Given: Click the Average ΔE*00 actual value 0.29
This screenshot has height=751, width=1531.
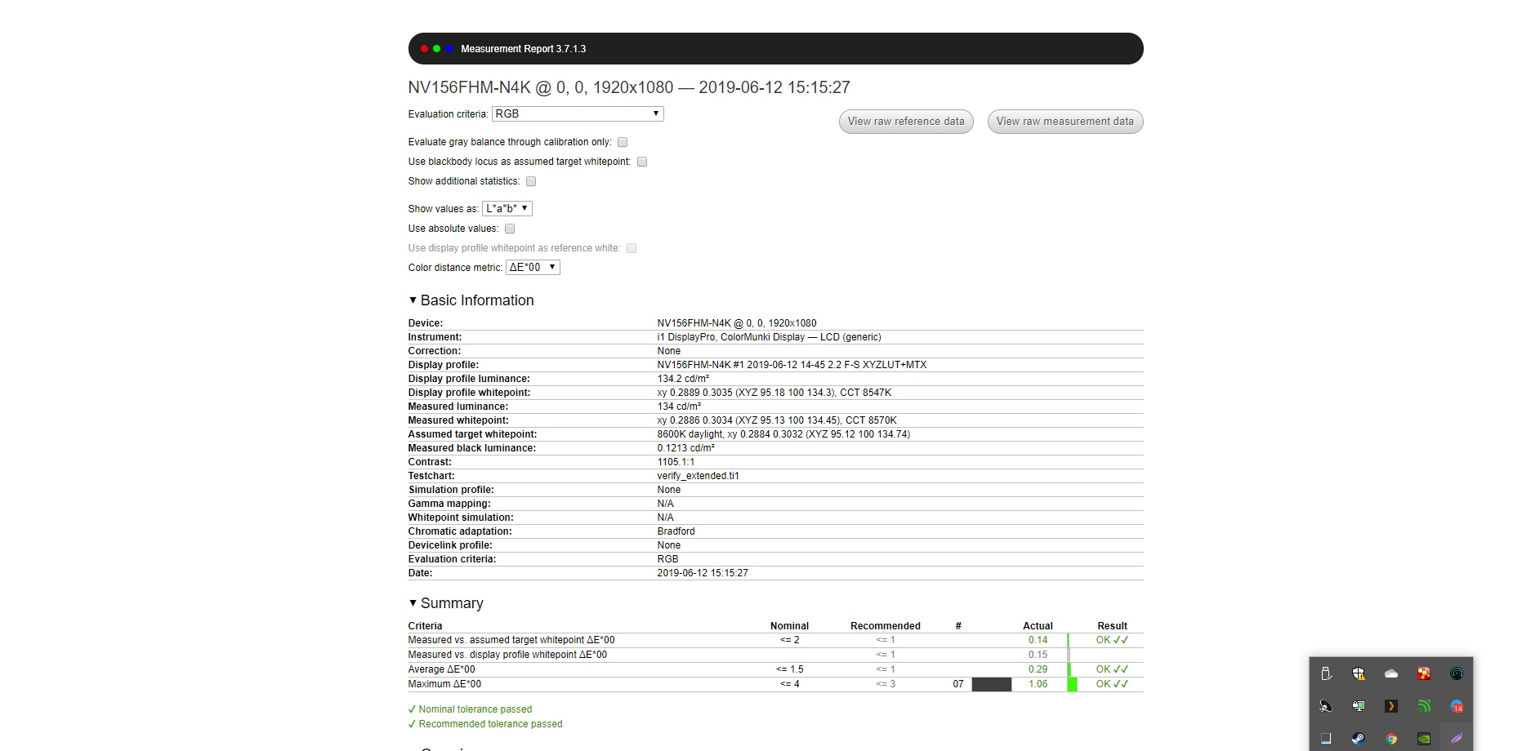Looking at the screenshot, I should (1038, 669).
